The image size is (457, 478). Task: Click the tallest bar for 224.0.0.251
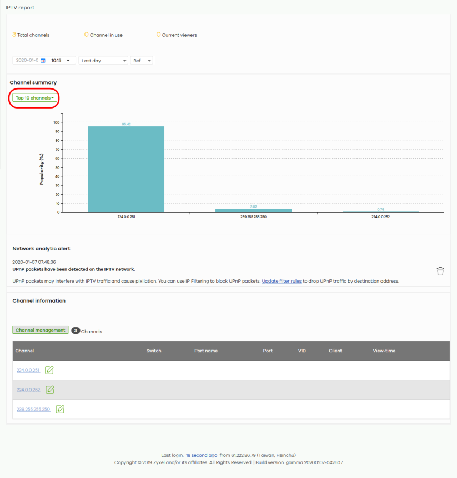click(126, 169)
